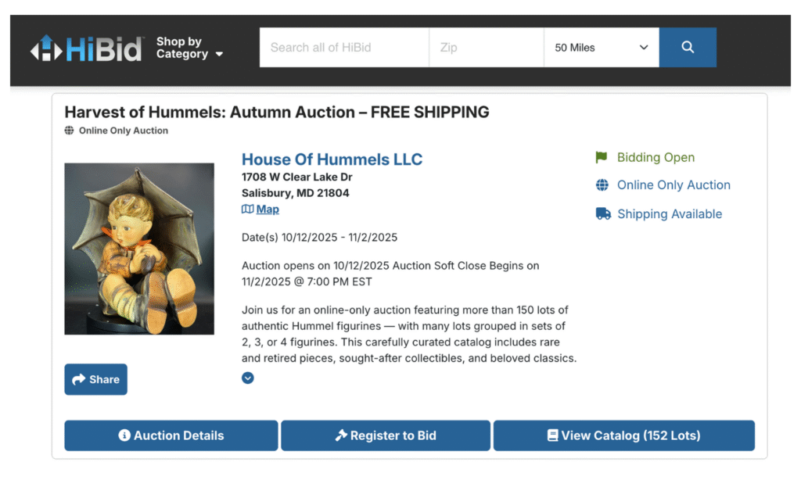
Task: Expand the auction description with chevron
Action: 248,378
